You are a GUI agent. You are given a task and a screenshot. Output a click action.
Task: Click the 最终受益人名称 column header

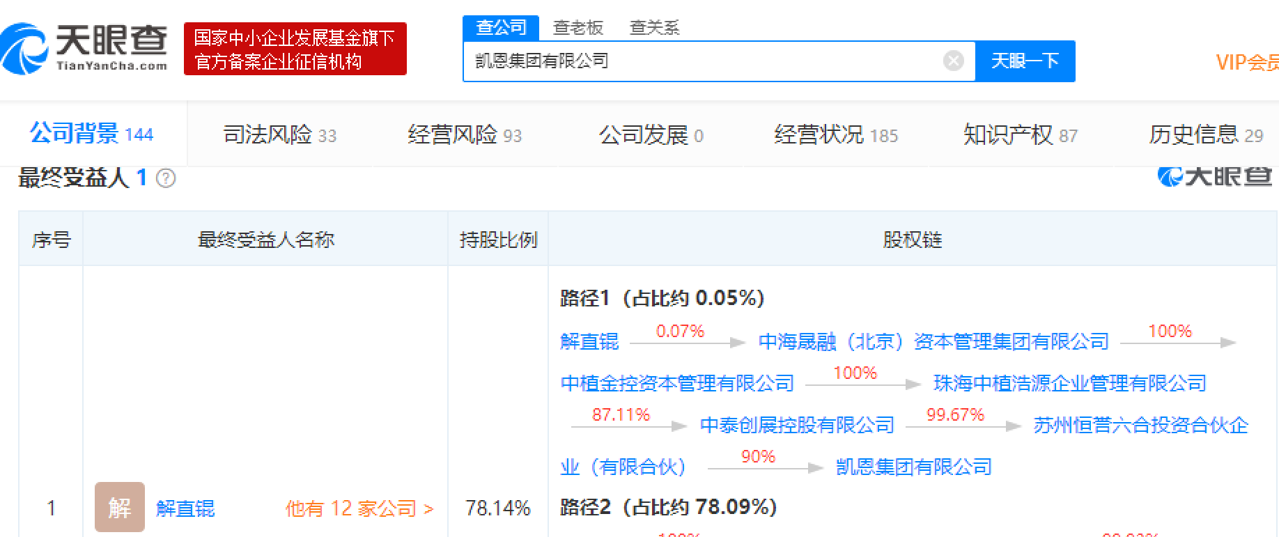click(266, 240)
